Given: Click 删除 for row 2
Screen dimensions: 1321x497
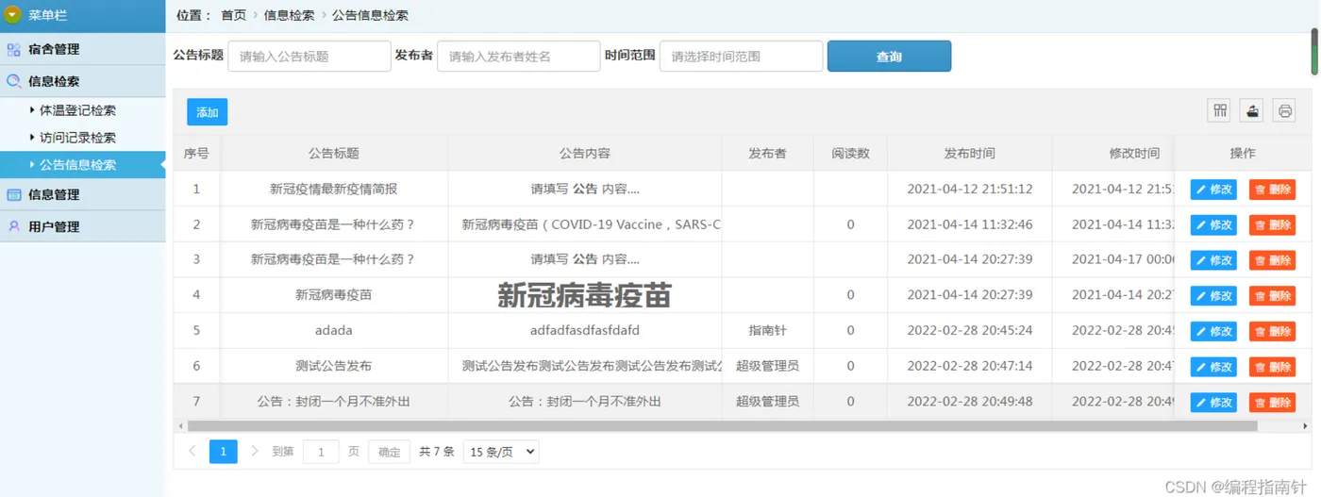Looking at the screenshot, I should coord(1272,225).
